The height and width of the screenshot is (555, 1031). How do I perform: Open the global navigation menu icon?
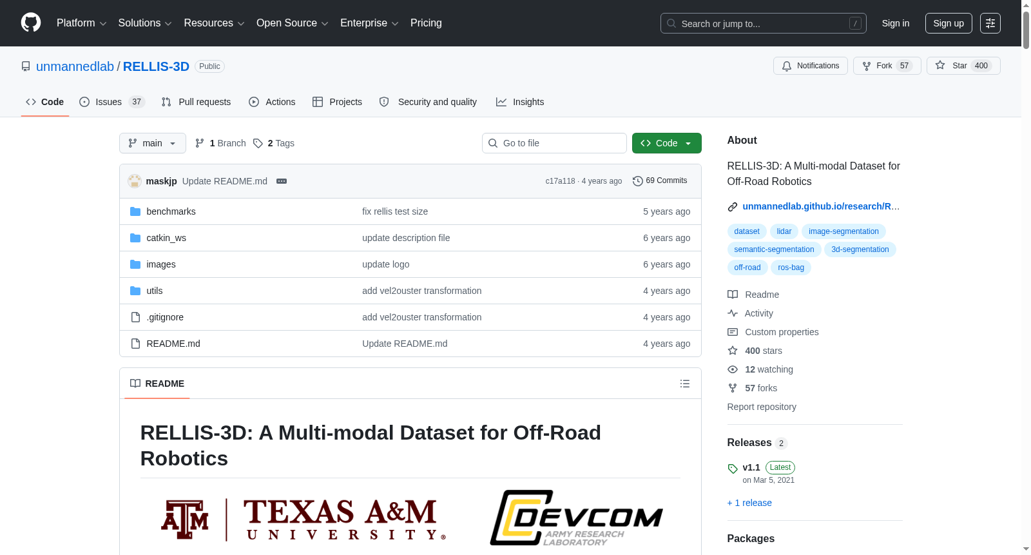coord(990,23)
